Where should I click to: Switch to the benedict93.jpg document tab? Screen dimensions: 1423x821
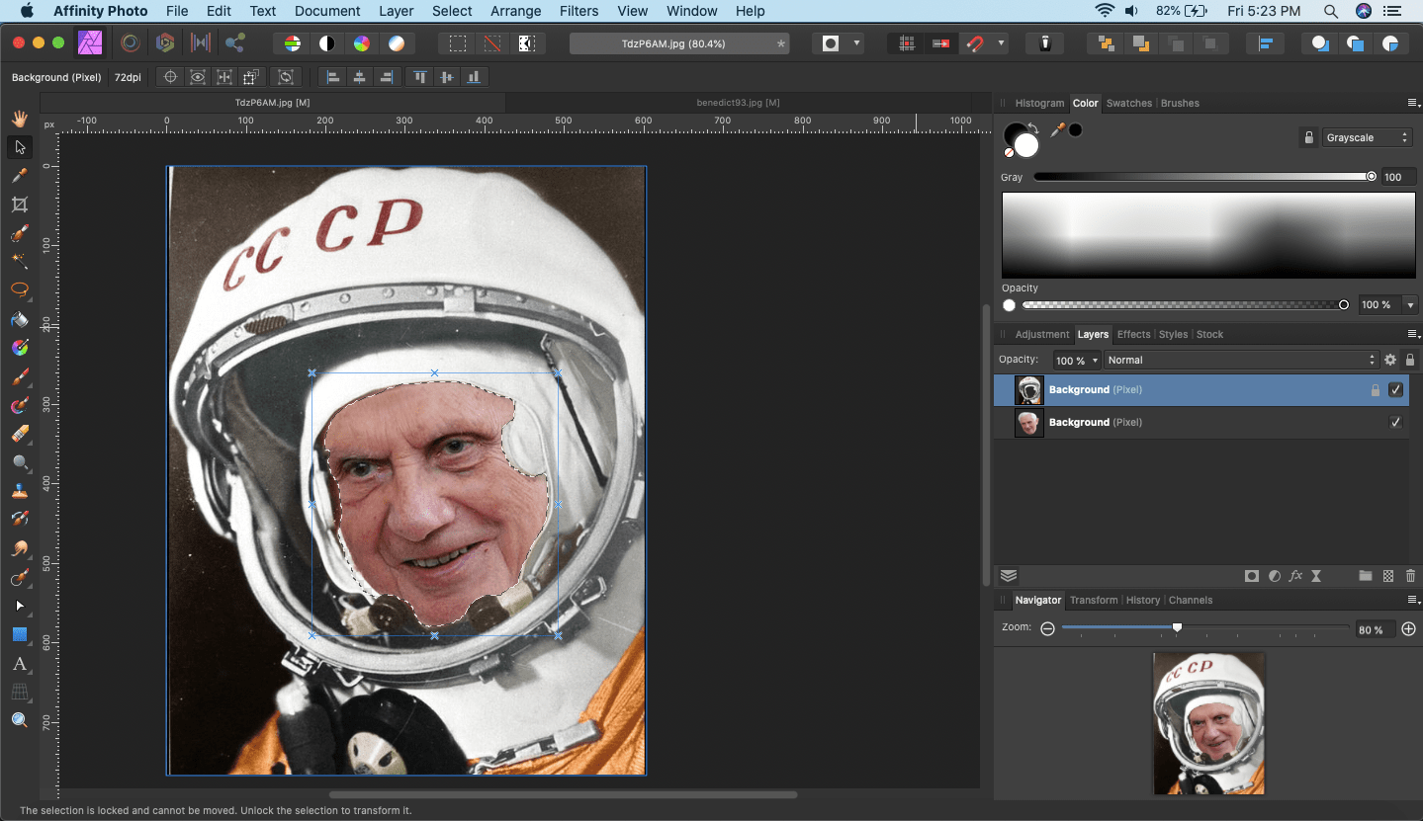[x=738, y=103]
